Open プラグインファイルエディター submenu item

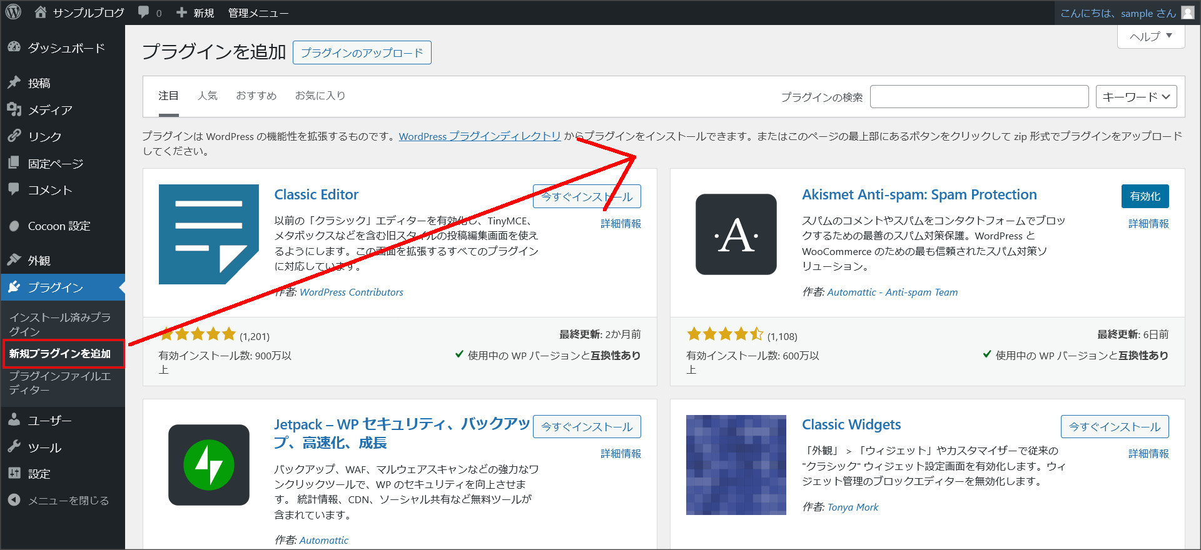click(x=60, y=382)
